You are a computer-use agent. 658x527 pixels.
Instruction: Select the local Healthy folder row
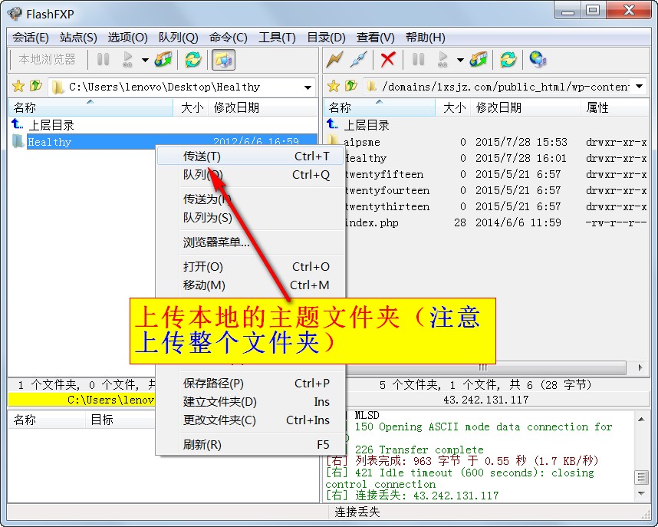coord(163,141)
